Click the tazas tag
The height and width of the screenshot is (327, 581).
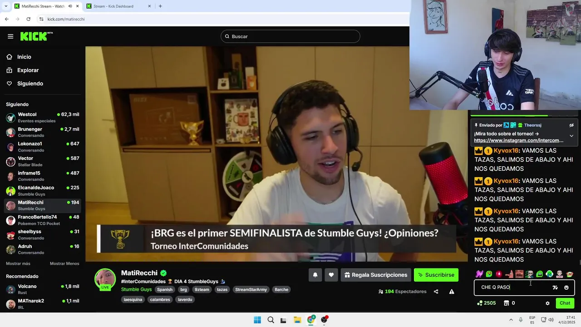tap(222, 290)
